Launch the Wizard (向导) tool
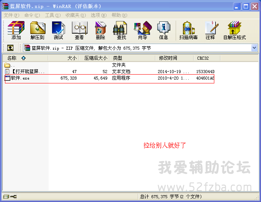Screen dimensions: 261x202 click(x=143, y=30)
